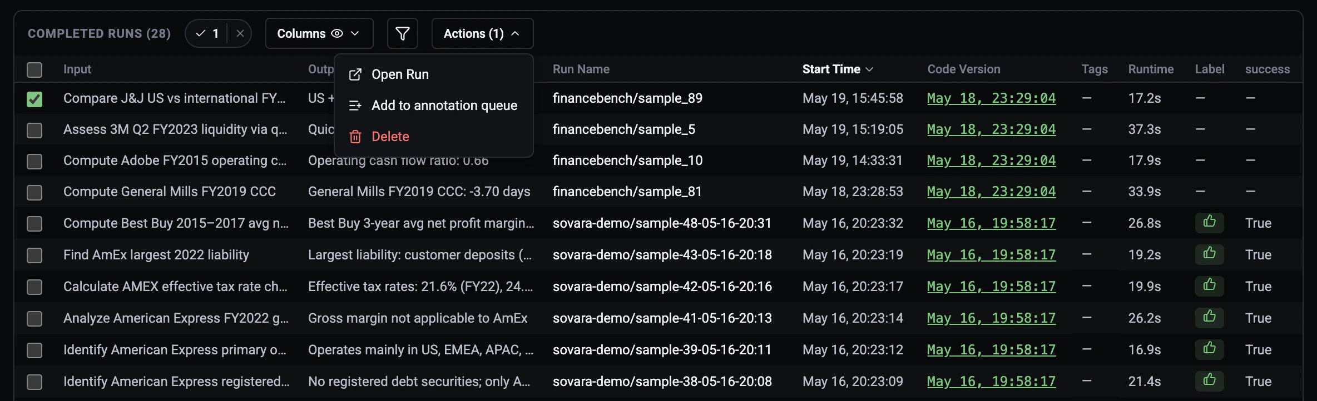Click output 'Gross margin not applicable to AmEx'
Screen dimensions: 1317x401
click(x=418, y=318)
